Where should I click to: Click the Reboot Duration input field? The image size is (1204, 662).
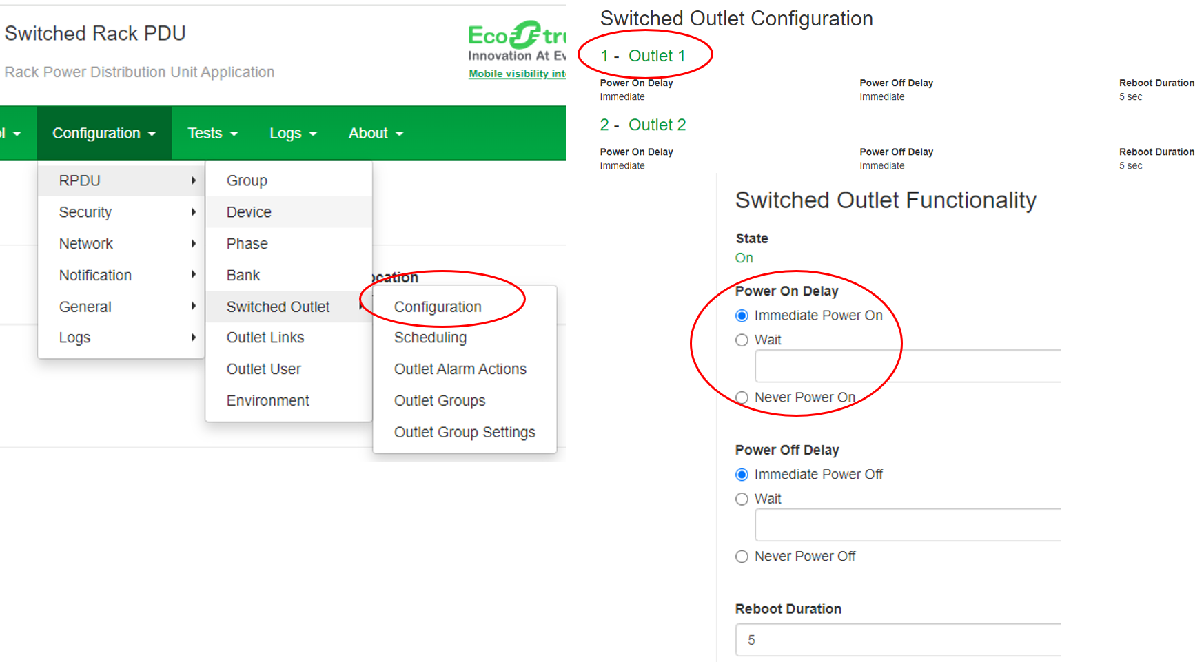click(x=899, y=640)
